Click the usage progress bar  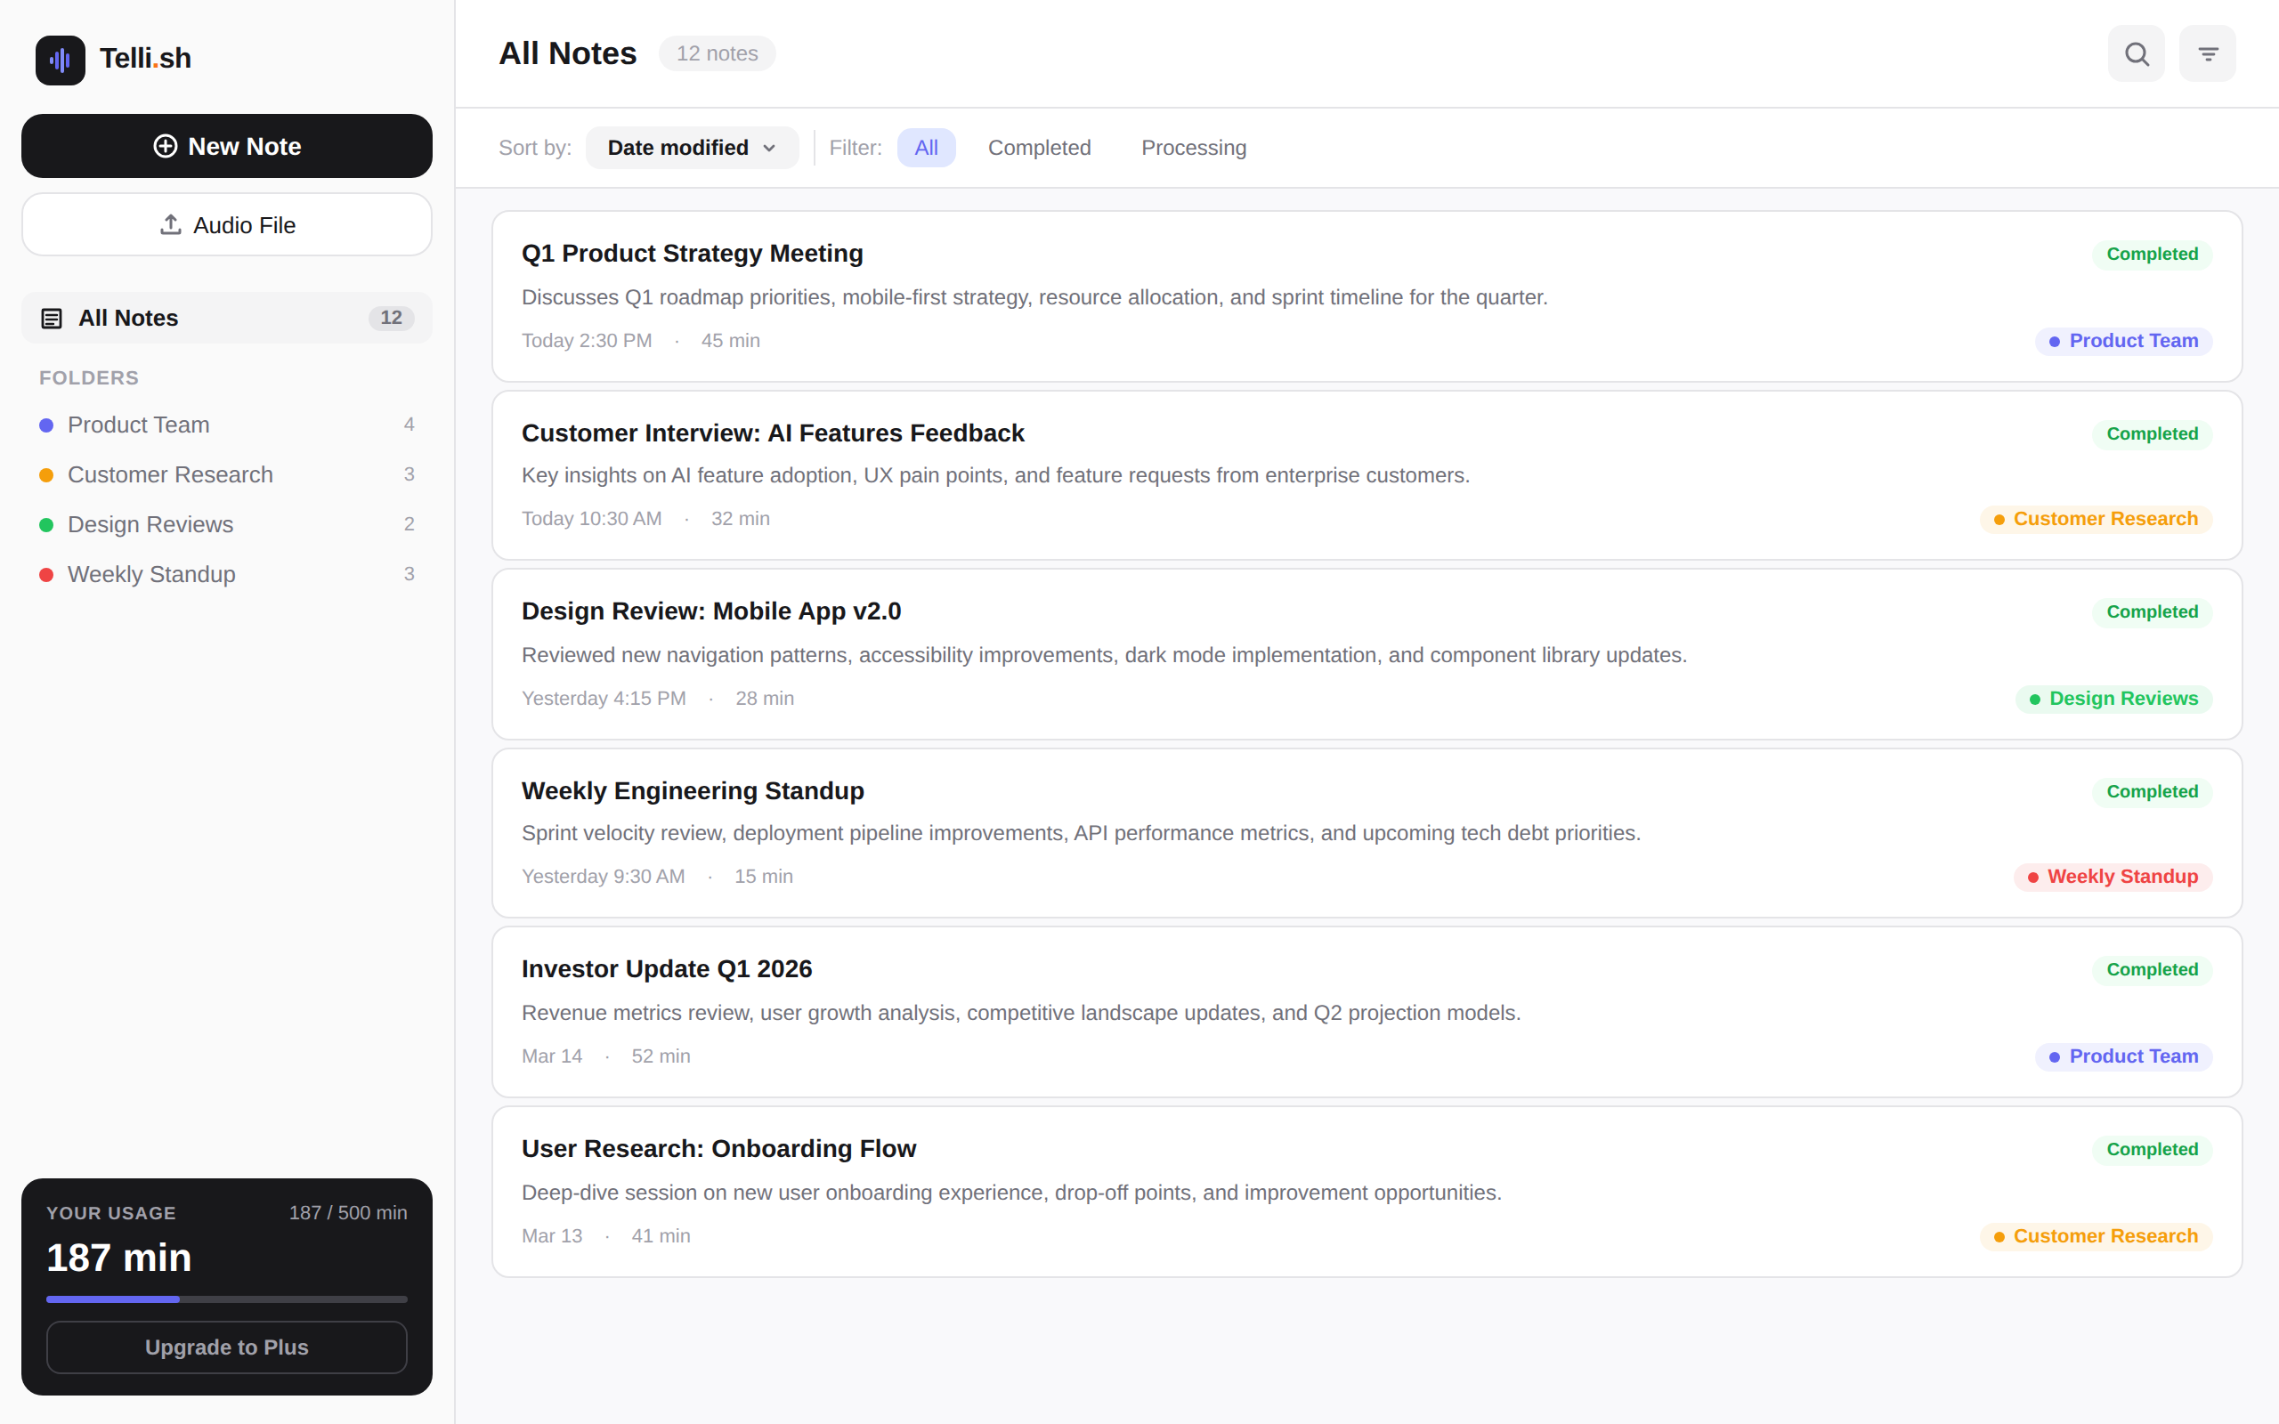point(227,1299)
